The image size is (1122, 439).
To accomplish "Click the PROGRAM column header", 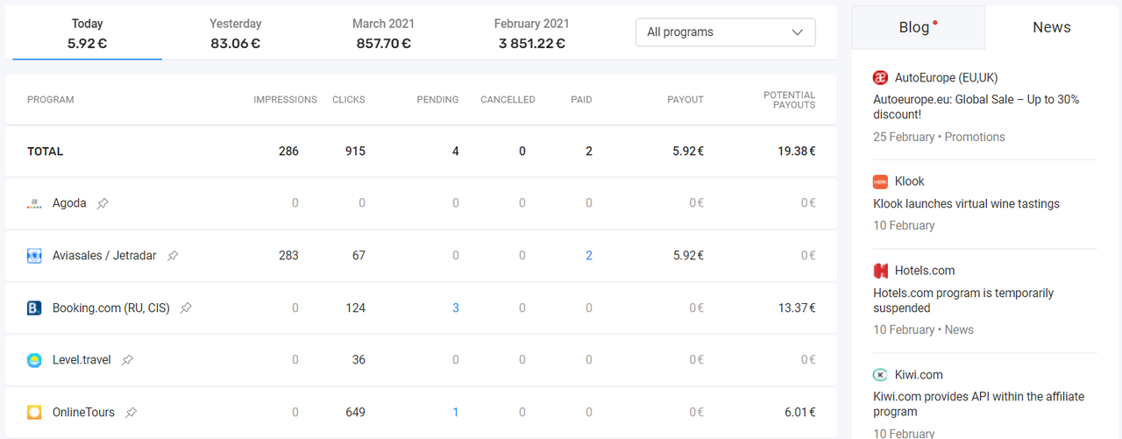I will (51, 100).
